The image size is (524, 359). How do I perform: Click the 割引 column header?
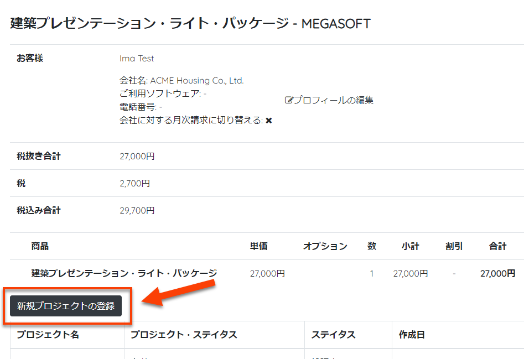pyautogui.click(x=454, y=246)
